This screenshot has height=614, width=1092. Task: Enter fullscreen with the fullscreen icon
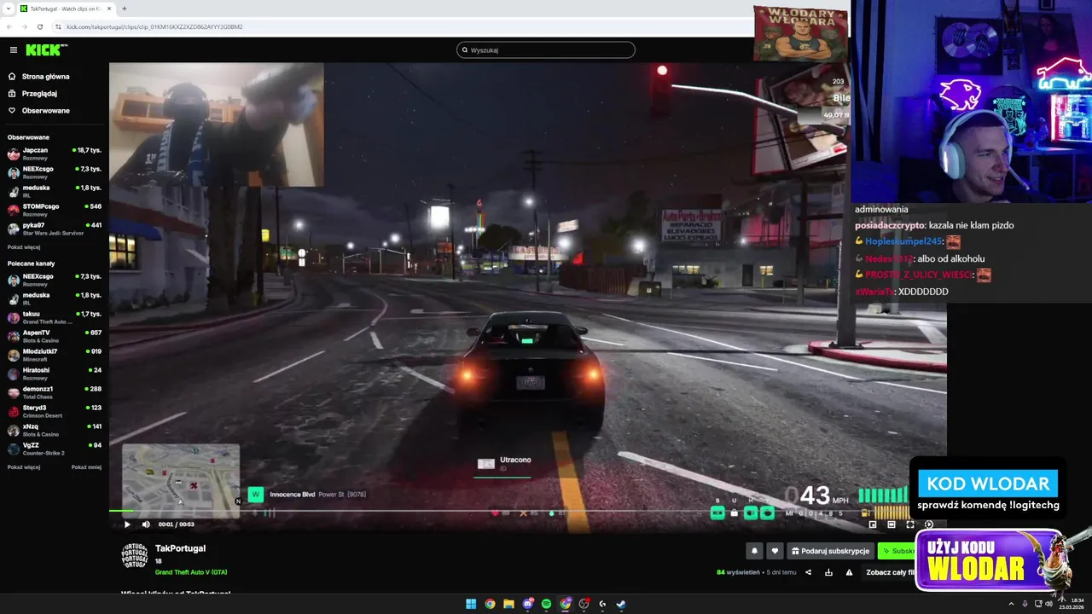pyautogui.click(x=910, y=524)
